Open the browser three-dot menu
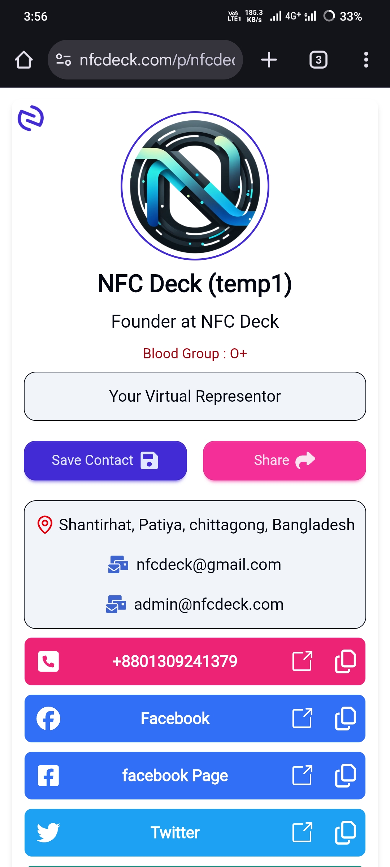The image size is (390, 867). click(366, 60)
